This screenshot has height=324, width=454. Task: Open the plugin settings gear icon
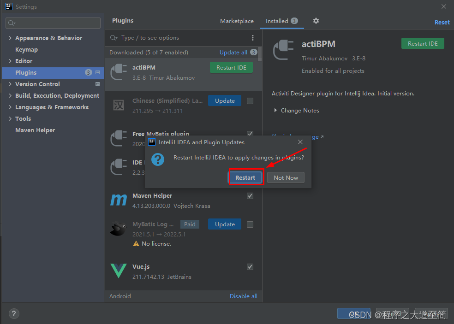316,21
